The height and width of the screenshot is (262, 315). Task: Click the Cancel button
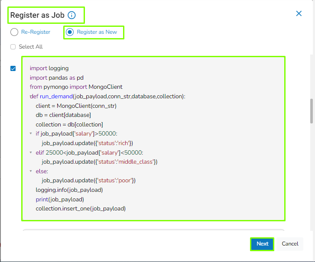tap(290, 244)
